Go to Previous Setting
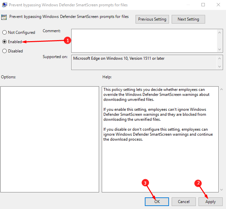The height and width of the screenshot is (209, 226). click(x=152, y=19)
